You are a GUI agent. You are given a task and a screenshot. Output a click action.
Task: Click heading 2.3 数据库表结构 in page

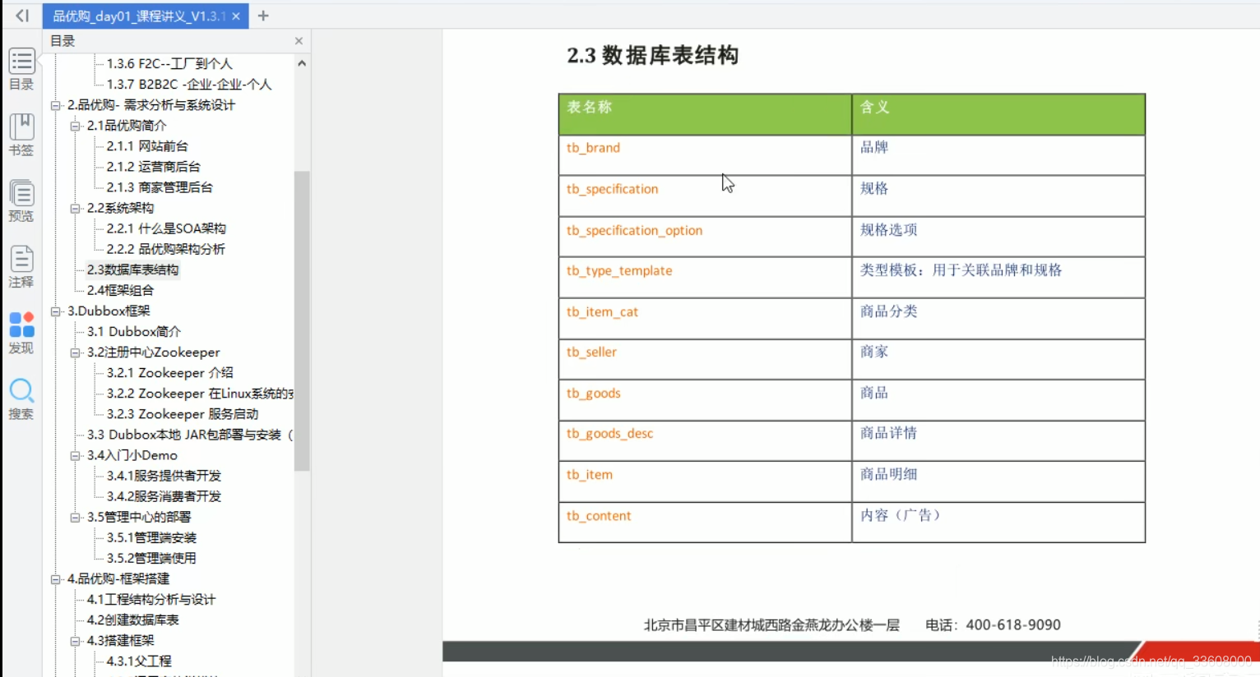pos(652,55)
